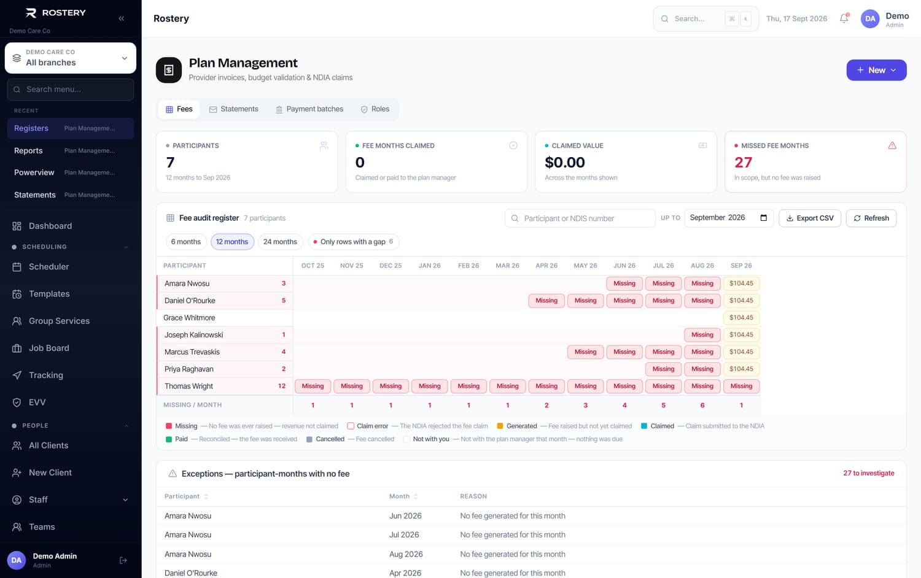Screen dimensions: 921x578
Task: Click the green Paid legend swatch
Action: tap(169, 439)
